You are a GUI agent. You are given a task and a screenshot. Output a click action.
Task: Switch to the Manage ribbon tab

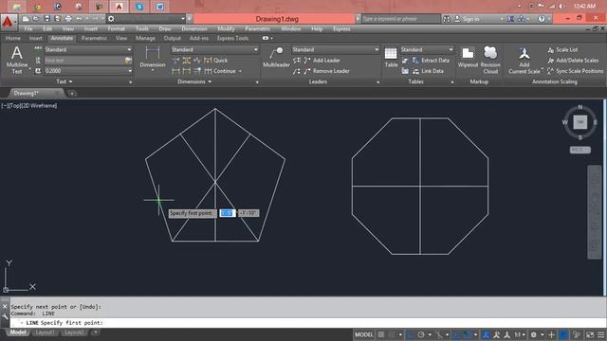pos(145,38)
